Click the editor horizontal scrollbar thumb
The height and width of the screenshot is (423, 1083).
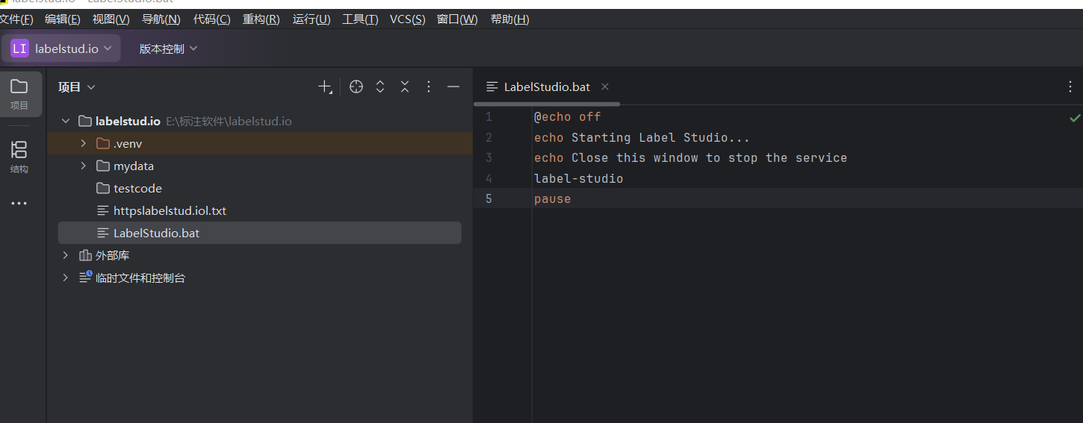pyautogui.click(x=547, y=104)
